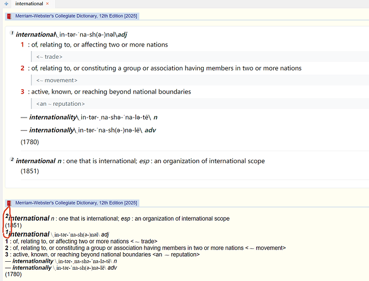The height and width of the screenshot is (281, 369).
Task: Open the lower Merriam-Webster's Collegiate Dictionary title
Action: click(76, 203)
